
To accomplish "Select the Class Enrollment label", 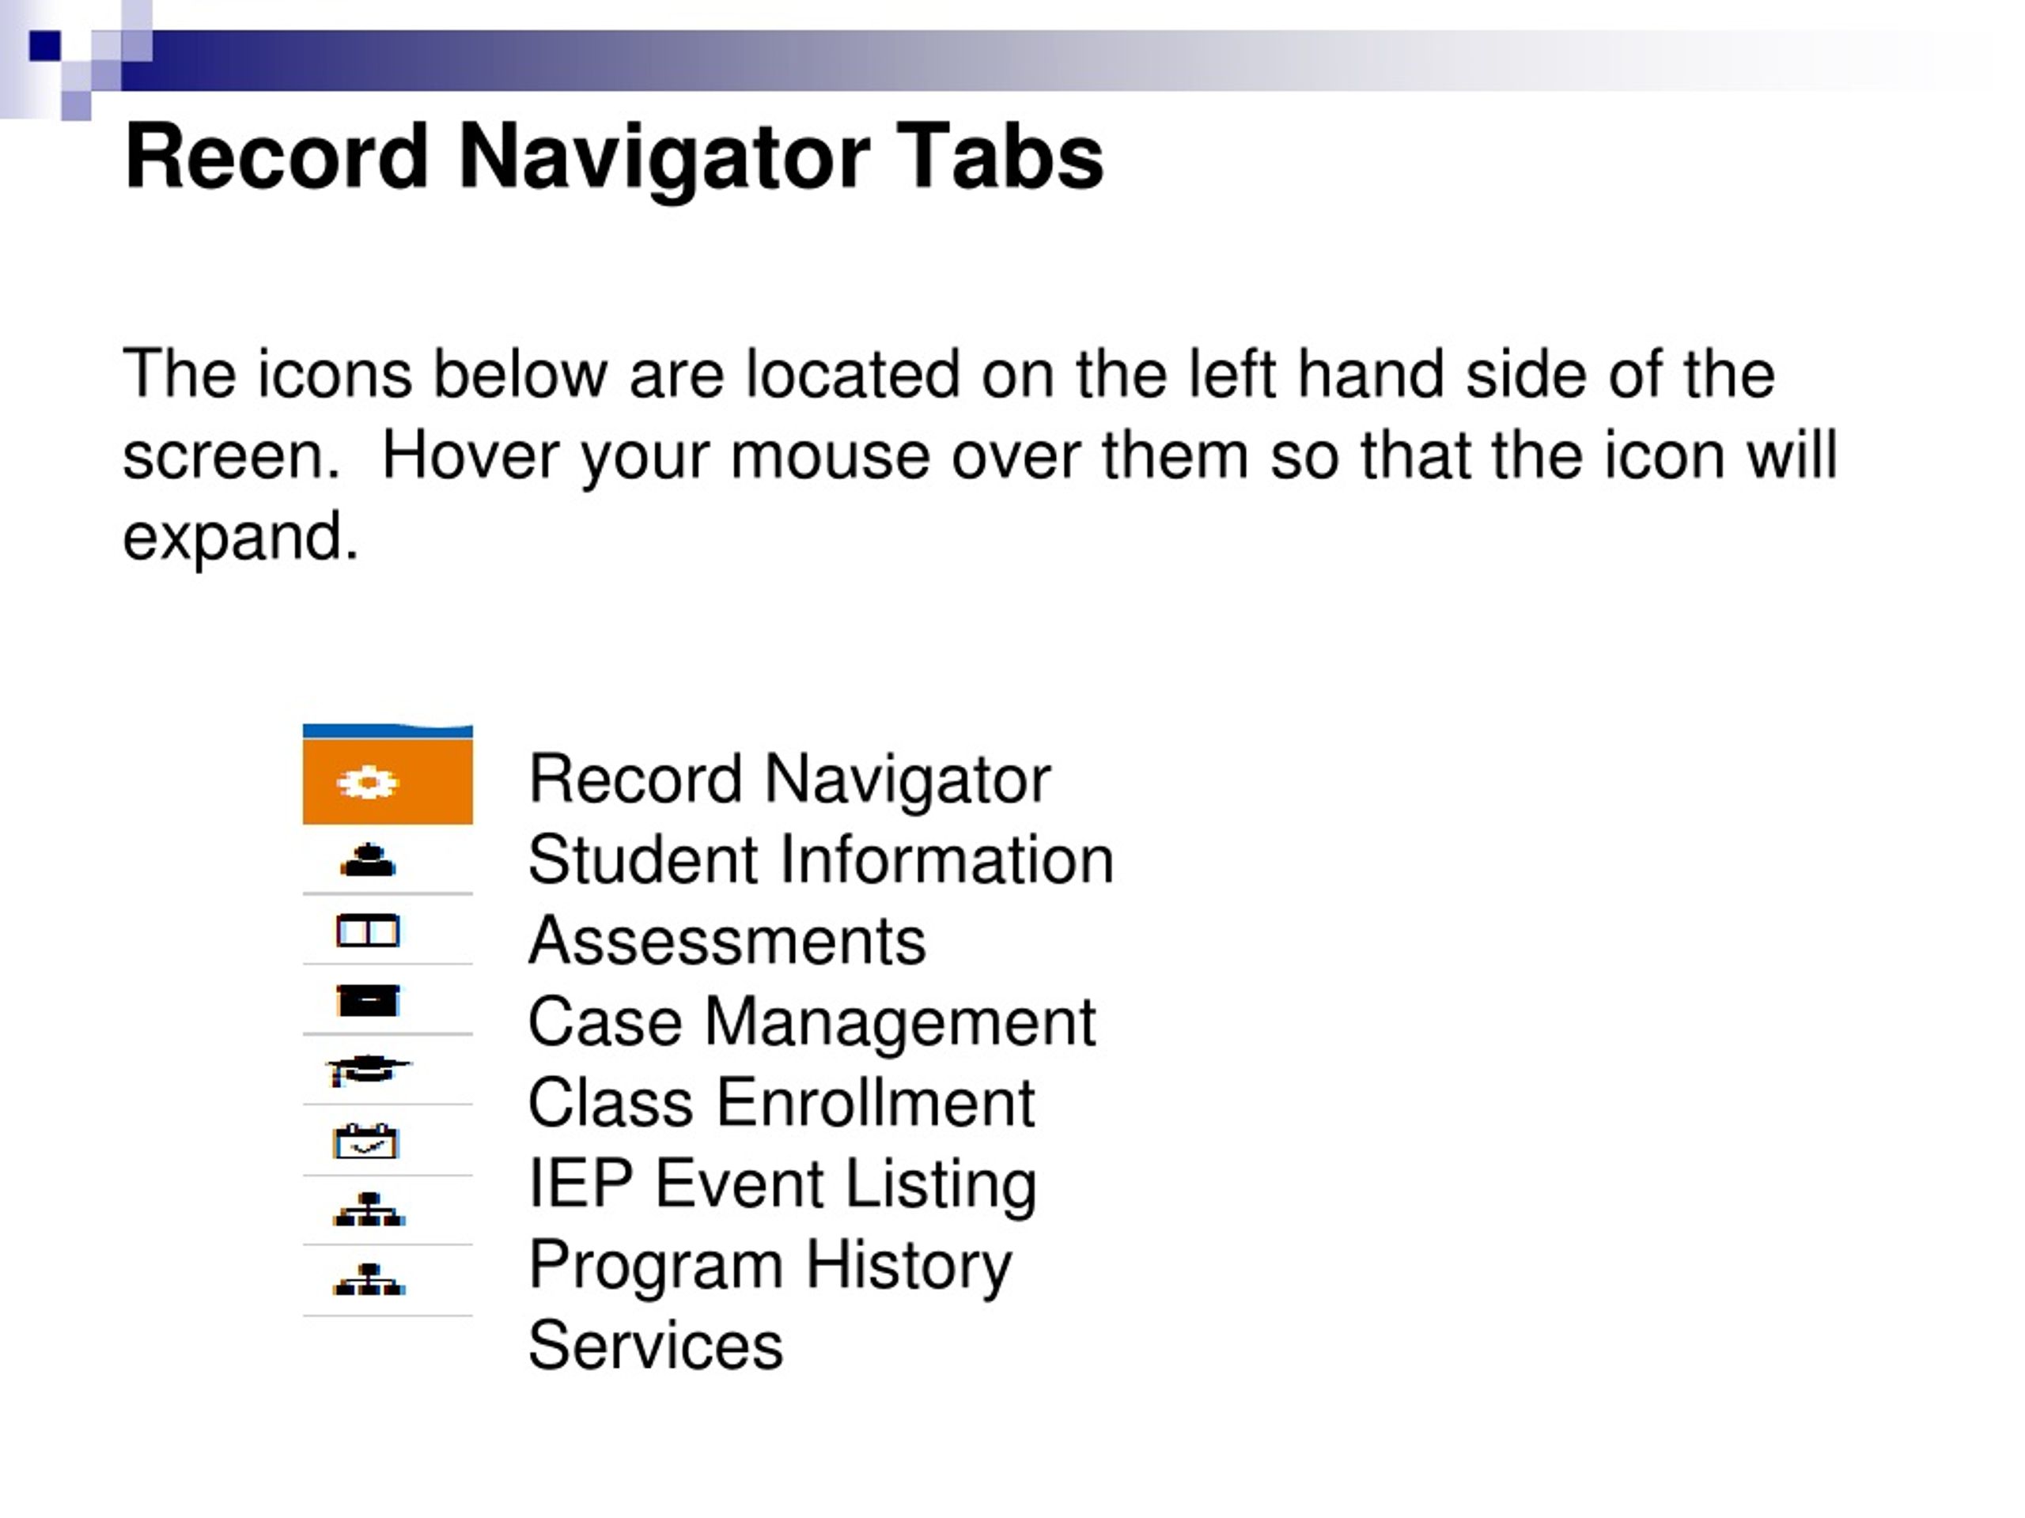I will coord(781,1103).
